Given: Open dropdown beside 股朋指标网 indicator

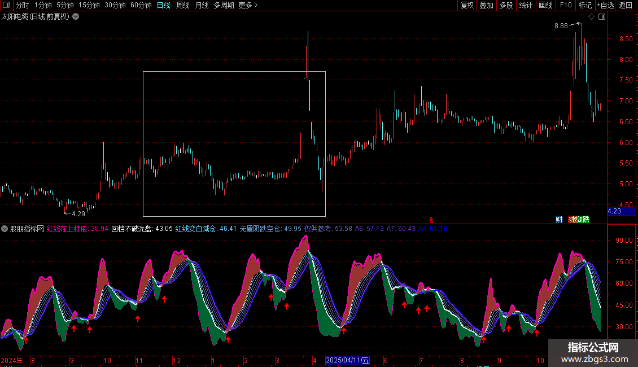Looking at the screenshot, I should coord(5,229).
